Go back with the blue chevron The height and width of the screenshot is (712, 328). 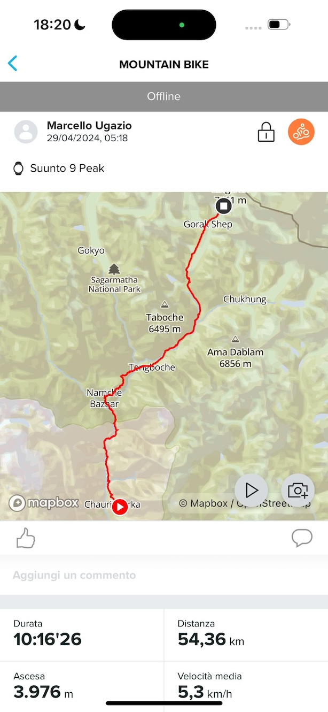[x=13, y=64]
